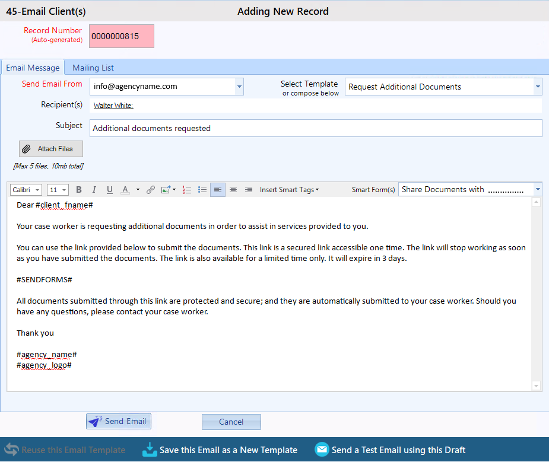Center align the text
Screen dimensions: 549x462
(233, 190)
